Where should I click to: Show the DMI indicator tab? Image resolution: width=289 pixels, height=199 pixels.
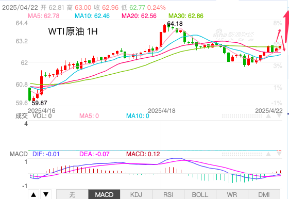coord(264,194)
